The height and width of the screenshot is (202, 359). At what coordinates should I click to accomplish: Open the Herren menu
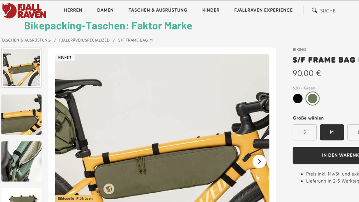coord(73,10)
